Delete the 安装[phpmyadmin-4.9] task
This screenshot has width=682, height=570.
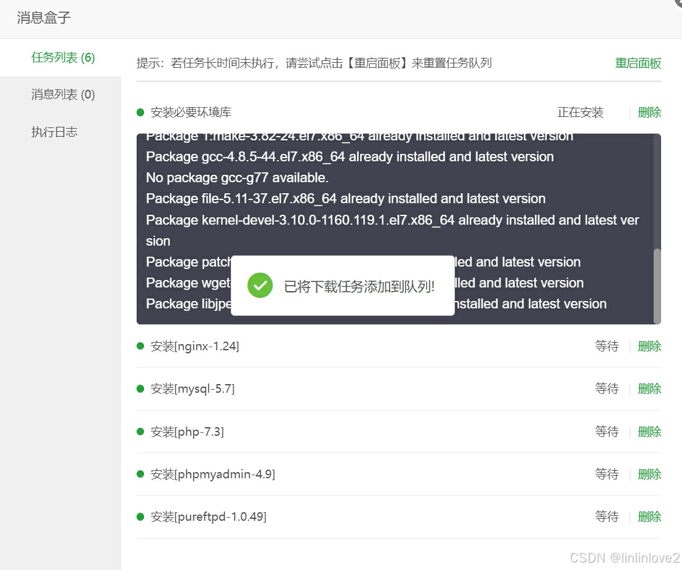point(649,474)
